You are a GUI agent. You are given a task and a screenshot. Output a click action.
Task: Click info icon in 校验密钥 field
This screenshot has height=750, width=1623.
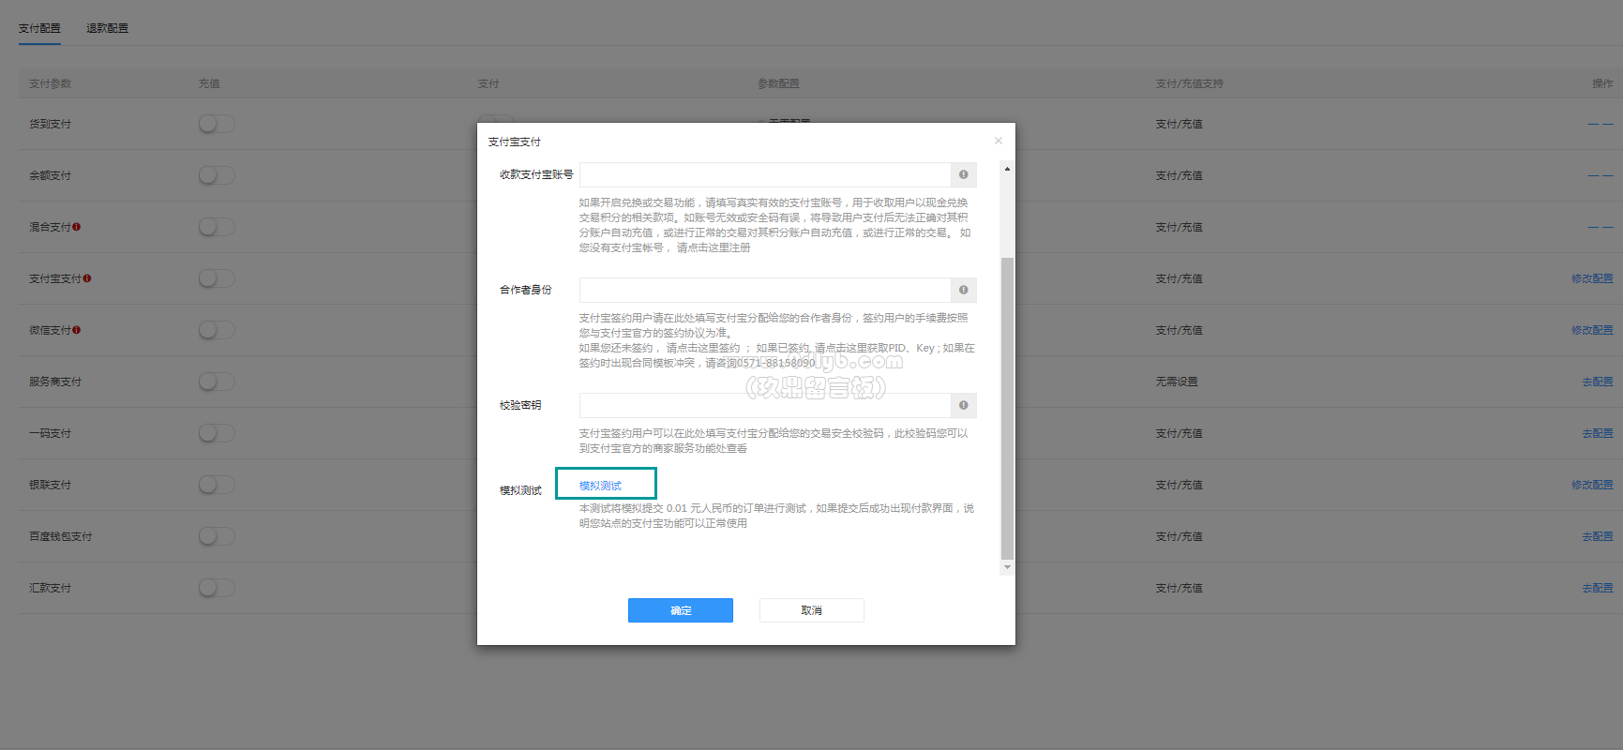(963, 405)
